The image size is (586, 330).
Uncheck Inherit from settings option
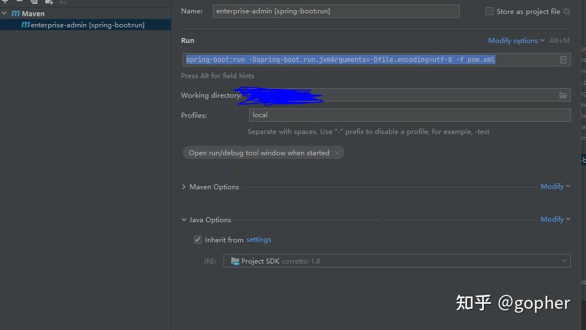[198, 239]
